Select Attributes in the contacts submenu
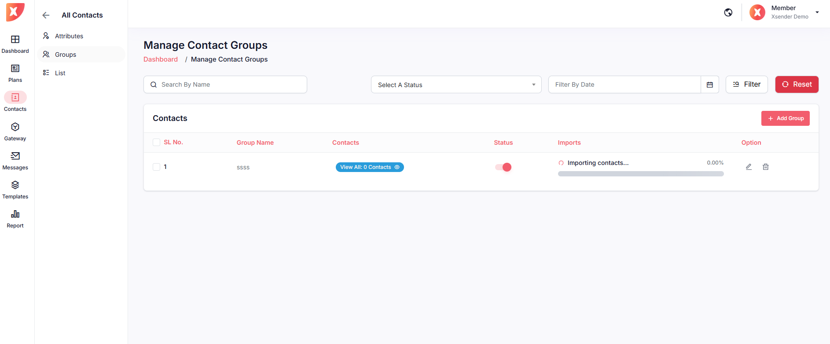 (69, 36)
